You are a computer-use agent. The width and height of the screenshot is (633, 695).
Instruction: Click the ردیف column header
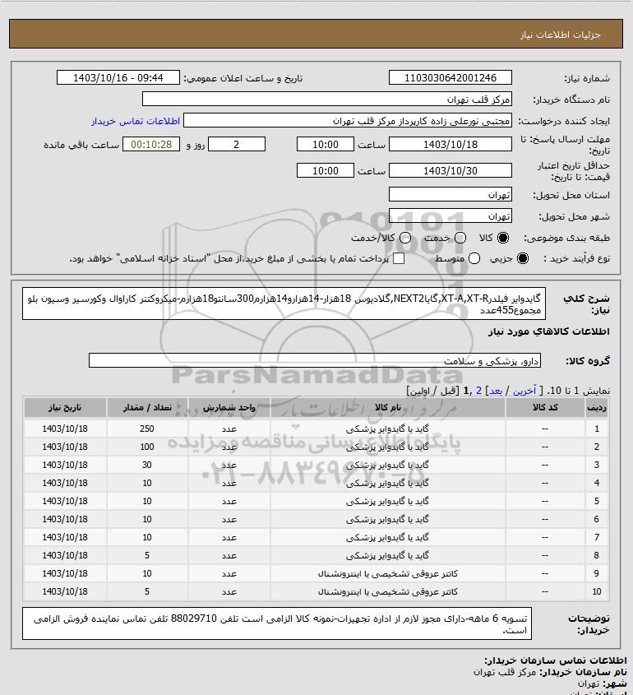pos(596,407)
